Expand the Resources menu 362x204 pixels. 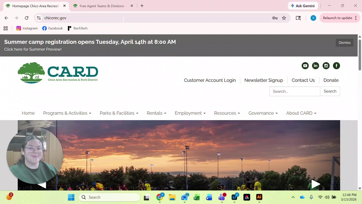tap(227, 113)
